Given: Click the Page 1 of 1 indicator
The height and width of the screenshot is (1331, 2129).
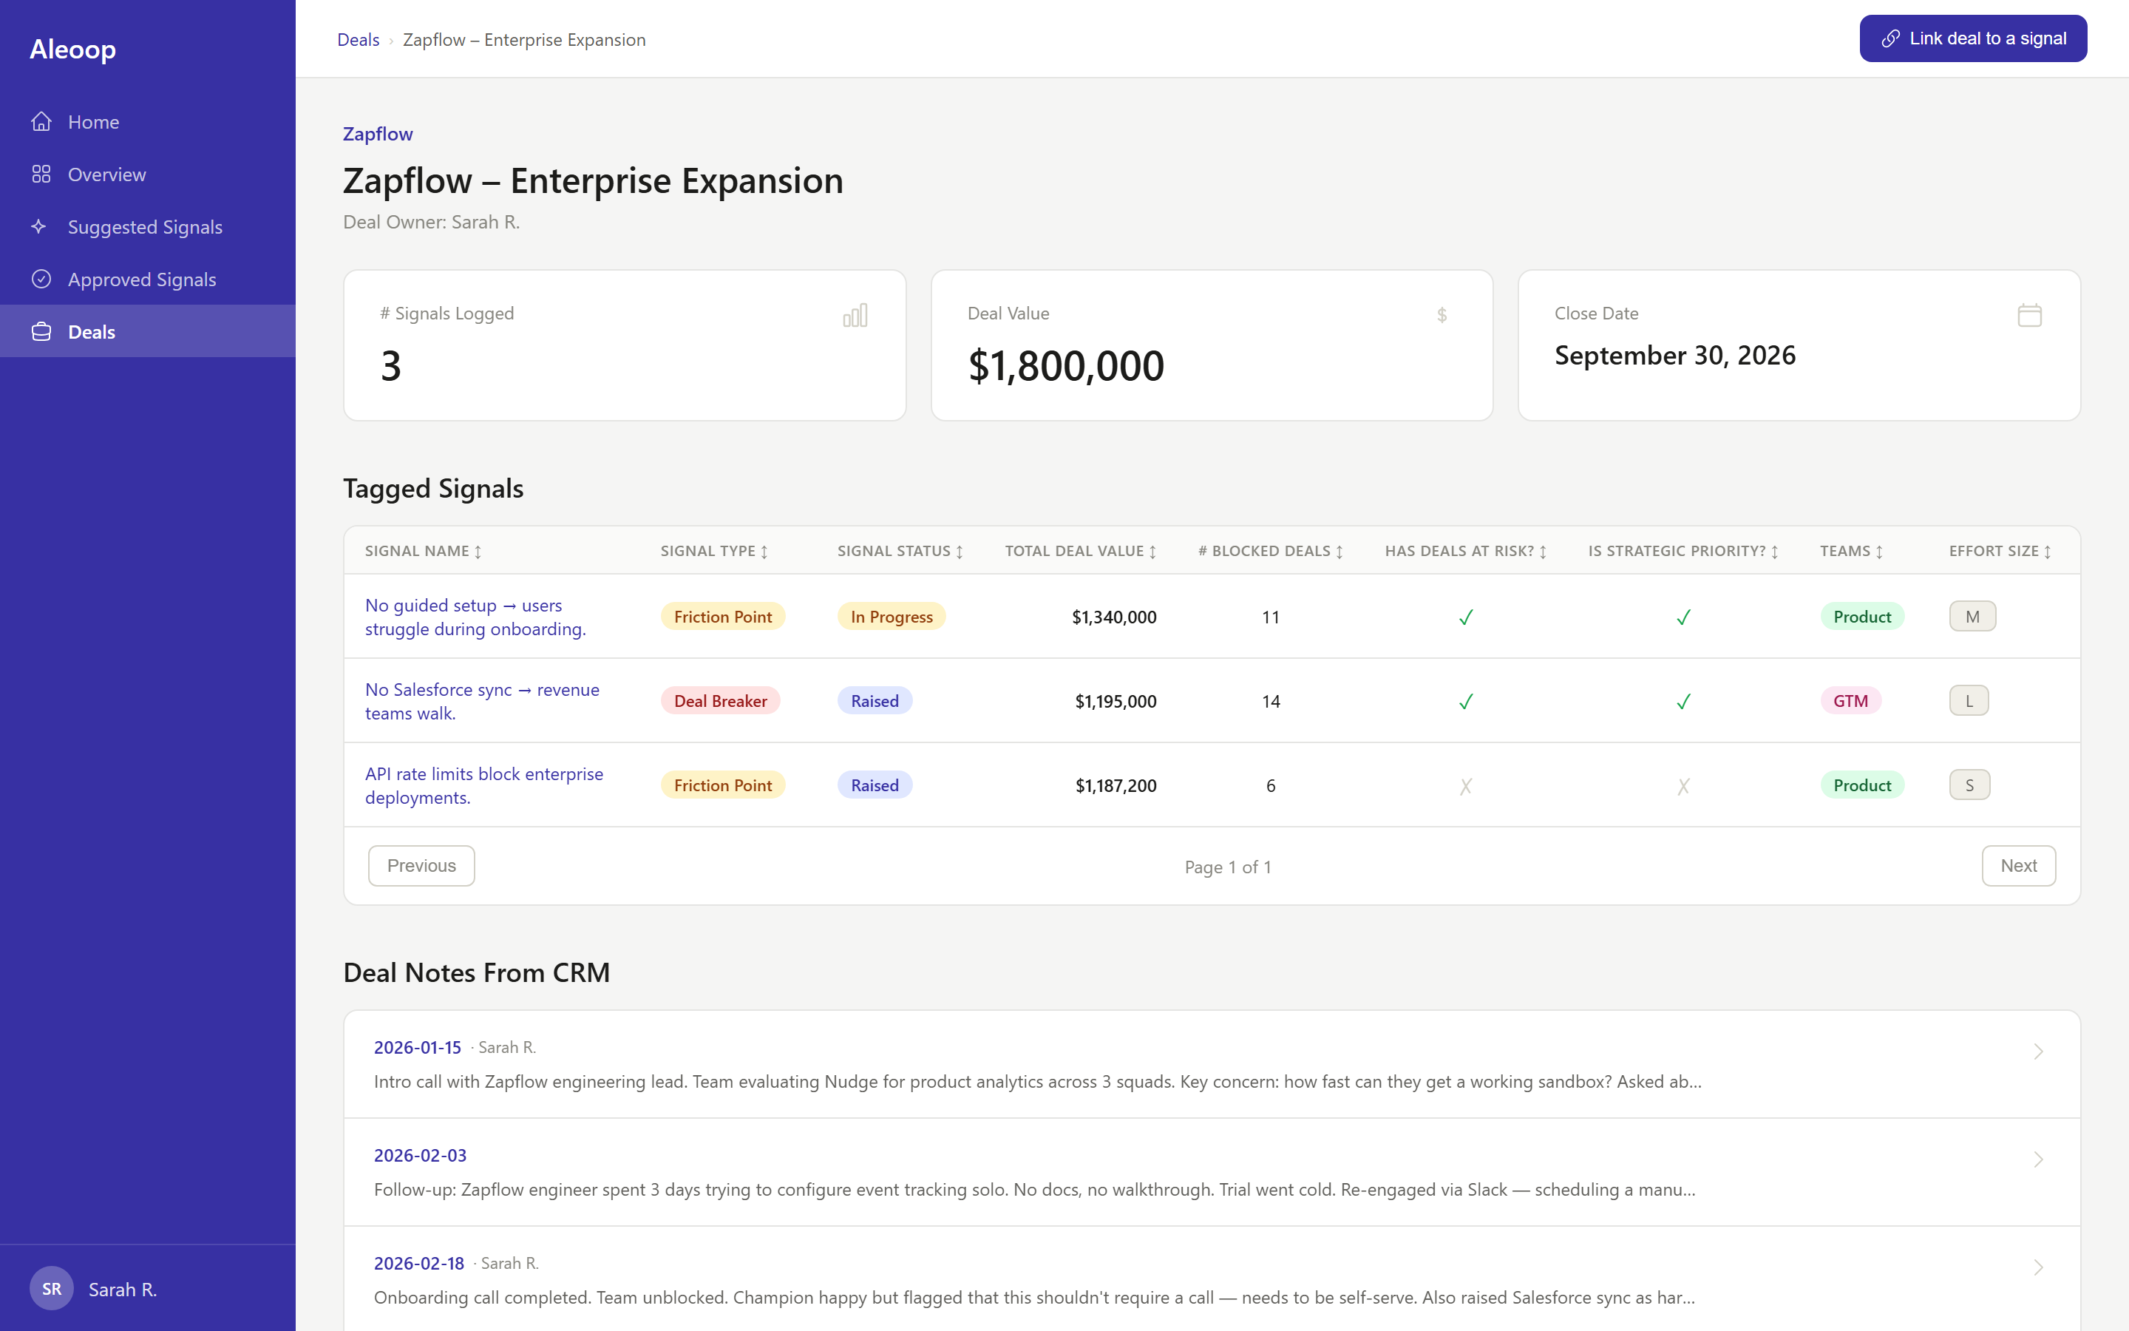Looking at the screenshot, I should 1227,867.
